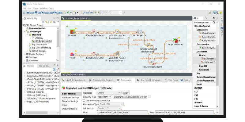This screenshot has width=245, height=122.
Task: Open the Spring tab
Action: [x=186, y=80]
